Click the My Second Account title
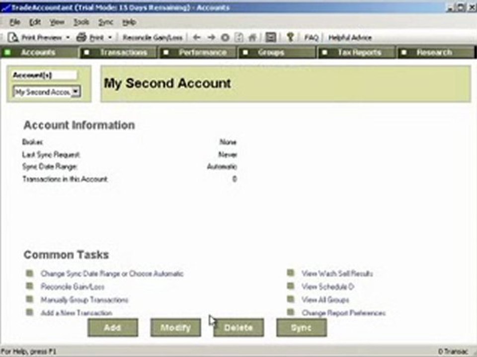Screen dimensions: 477x357 [x=167, y=83]
